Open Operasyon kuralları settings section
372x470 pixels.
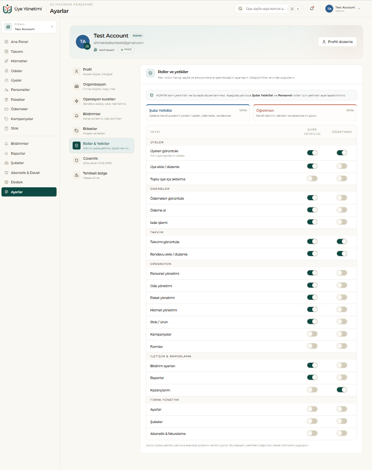coord(102,101)
